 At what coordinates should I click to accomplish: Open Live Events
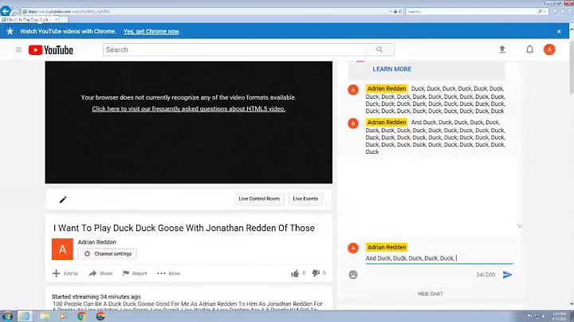pyautogui.click(x=305, y=198)
